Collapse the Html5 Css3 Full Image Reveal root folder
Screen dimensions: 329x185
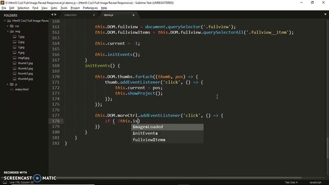click(x=5, y=21)
